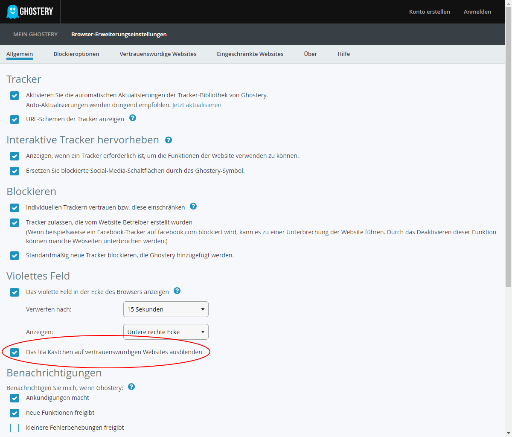Open the '15 Sekunden' dismiss dropdown
This screenshot has width=512, height=437.
pos(166,309)
